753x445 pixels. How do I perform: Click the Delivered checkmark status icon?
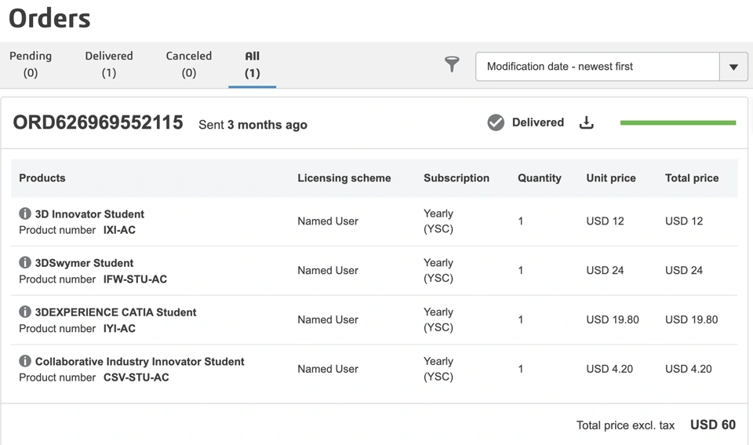496,122
